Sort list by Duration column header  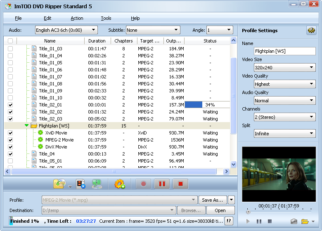(x=97, y=41)
